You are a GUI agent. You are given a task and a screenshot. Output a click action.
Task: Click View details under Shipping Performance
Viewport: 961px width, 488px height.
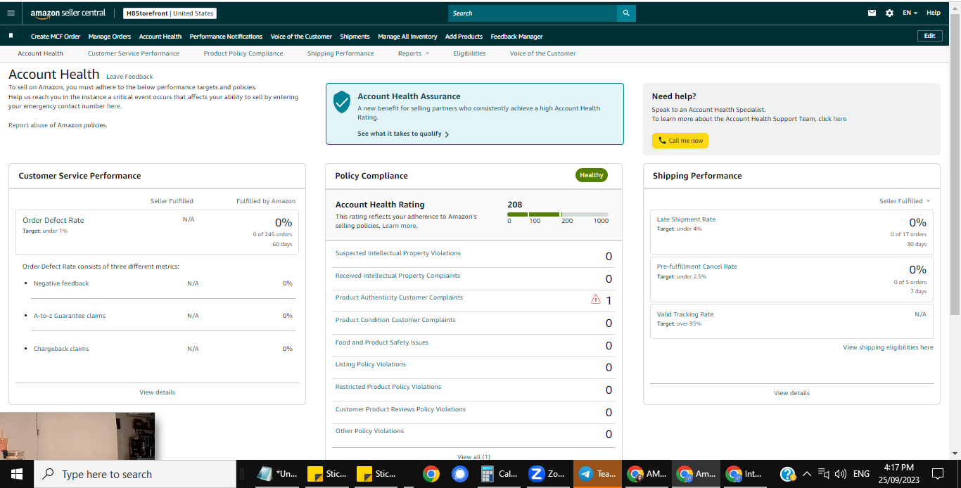pos(791,393)
